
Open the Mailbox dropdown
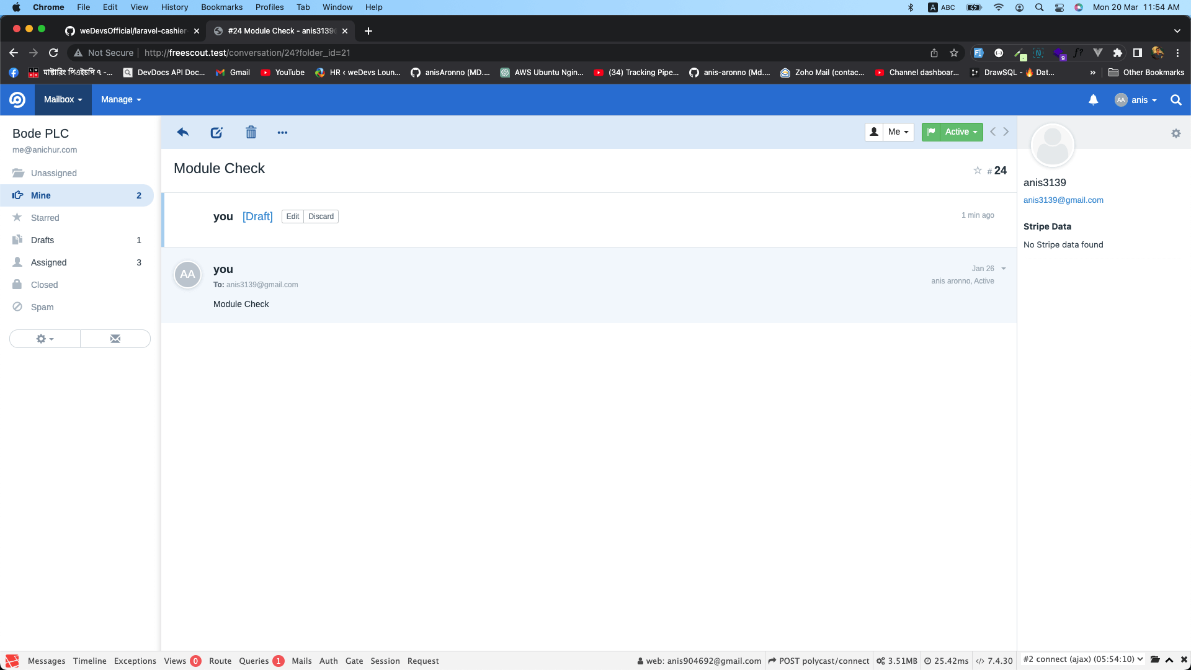(63, 99)
